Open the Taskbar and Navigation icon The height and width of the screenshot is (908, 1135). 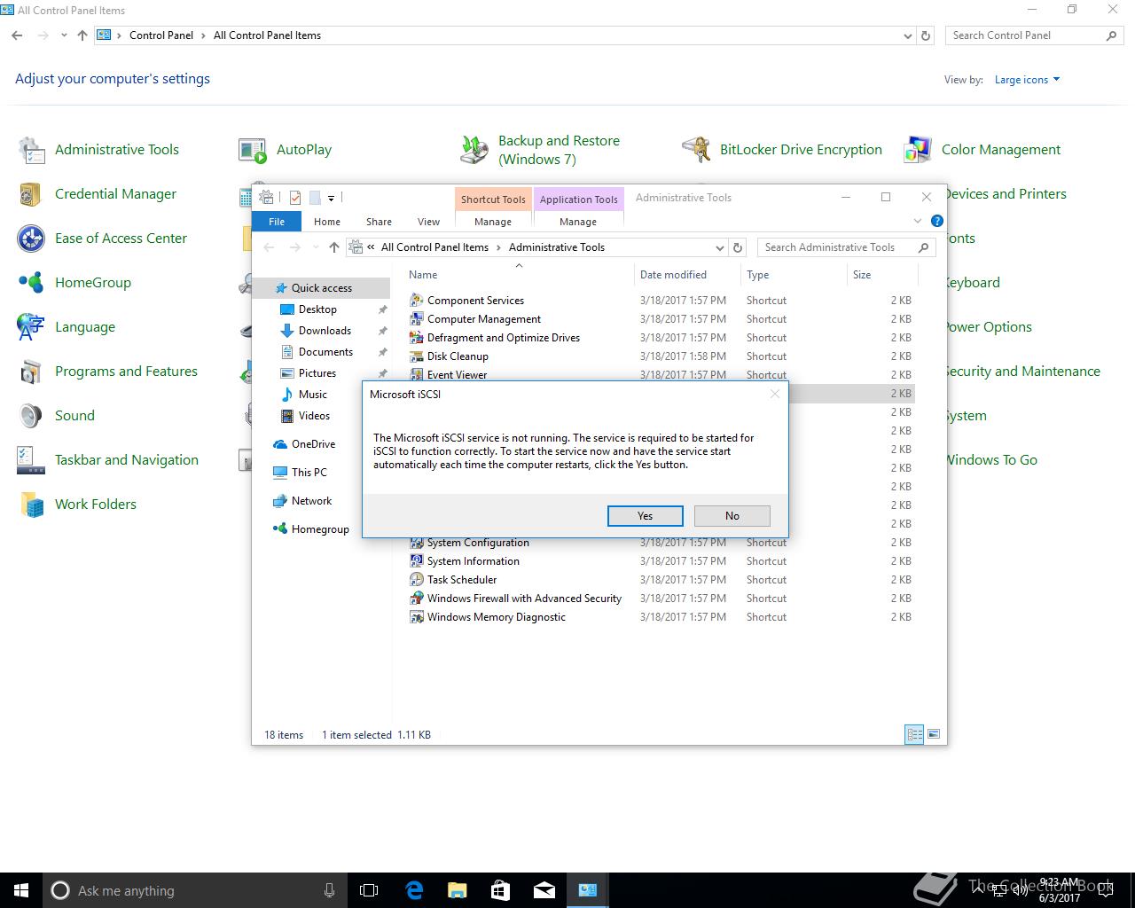32,460
